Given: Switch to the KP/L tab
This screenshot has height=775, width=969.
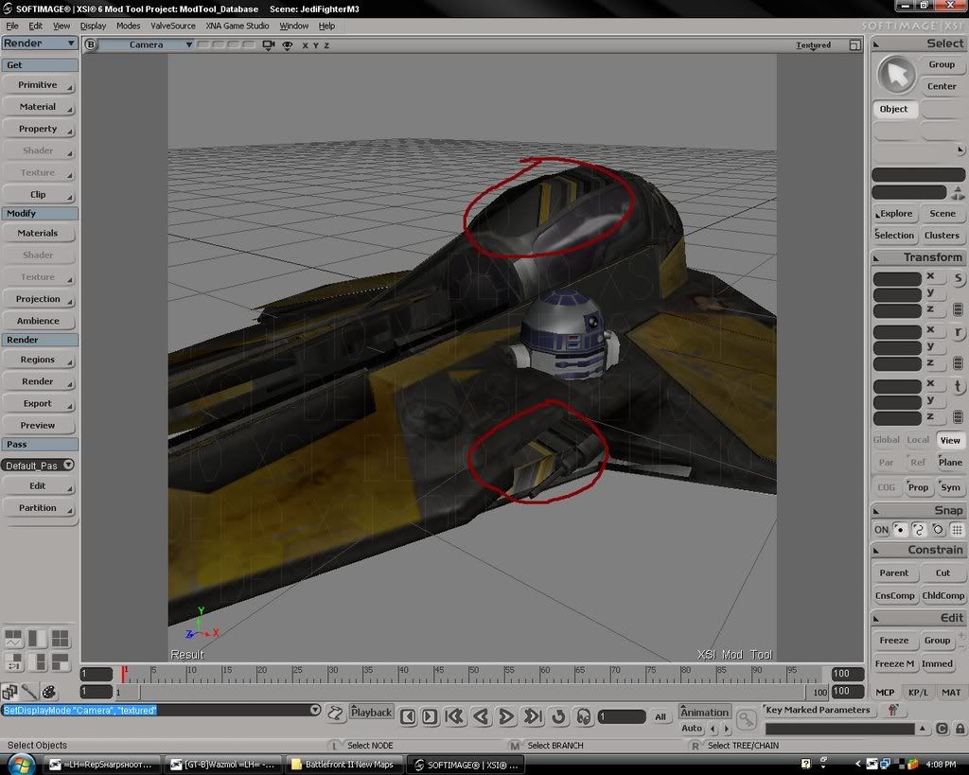Looking at the screenshot, I should pos(918,692).
